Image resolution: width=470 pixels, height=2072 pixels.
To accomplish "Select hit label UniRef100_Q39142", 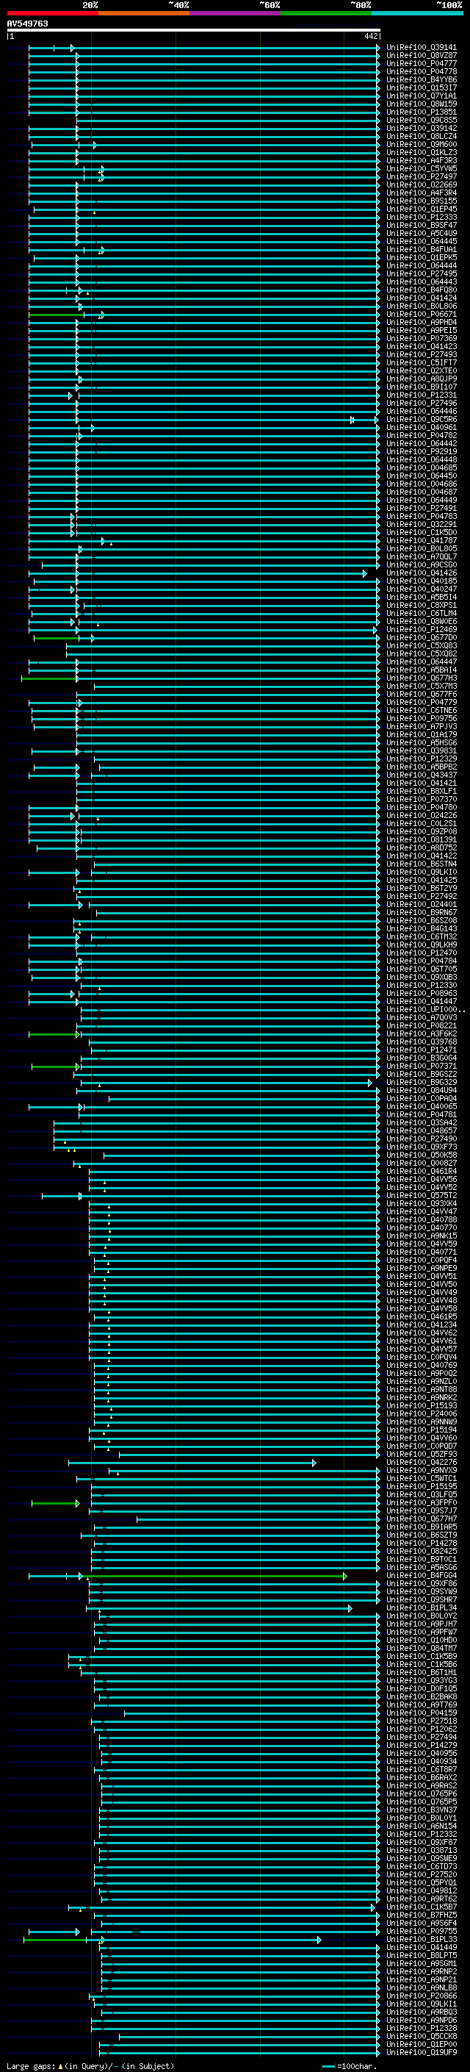I will [x=422, y=128].
